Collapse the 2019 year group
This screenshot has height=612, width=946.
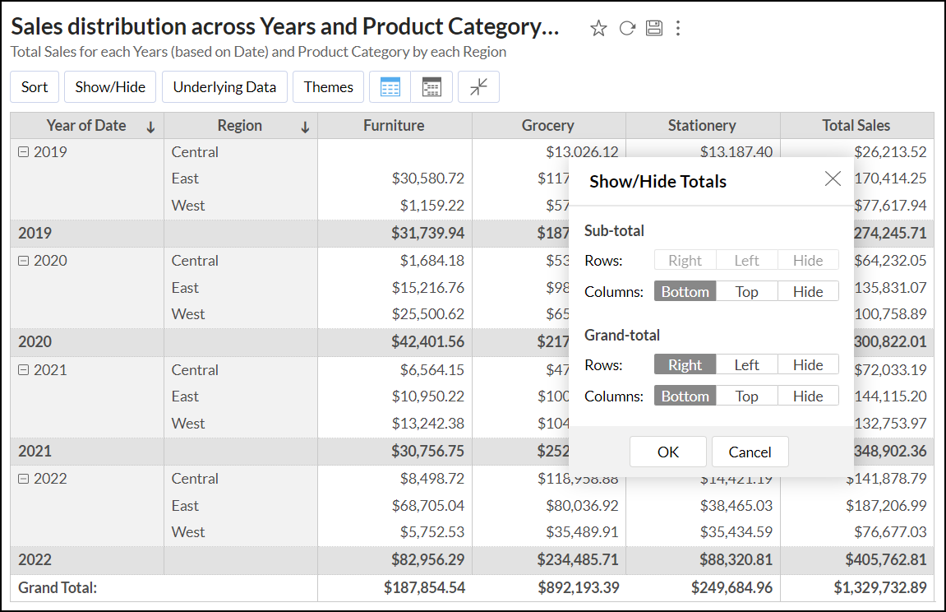(x=23, y=152)
